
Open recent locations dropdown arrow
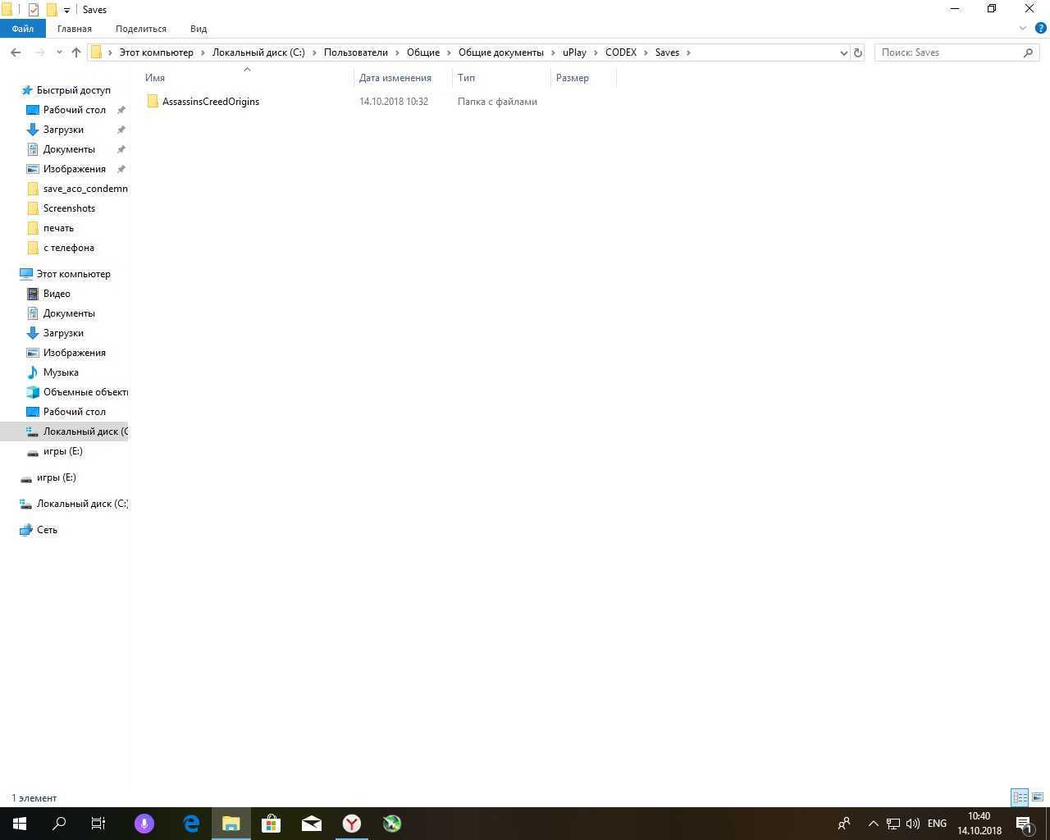coord(59,52)
